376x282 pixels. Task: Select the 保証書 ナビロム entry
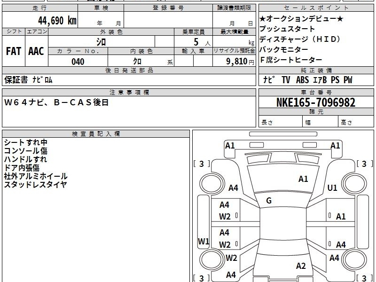pos(28,79)
